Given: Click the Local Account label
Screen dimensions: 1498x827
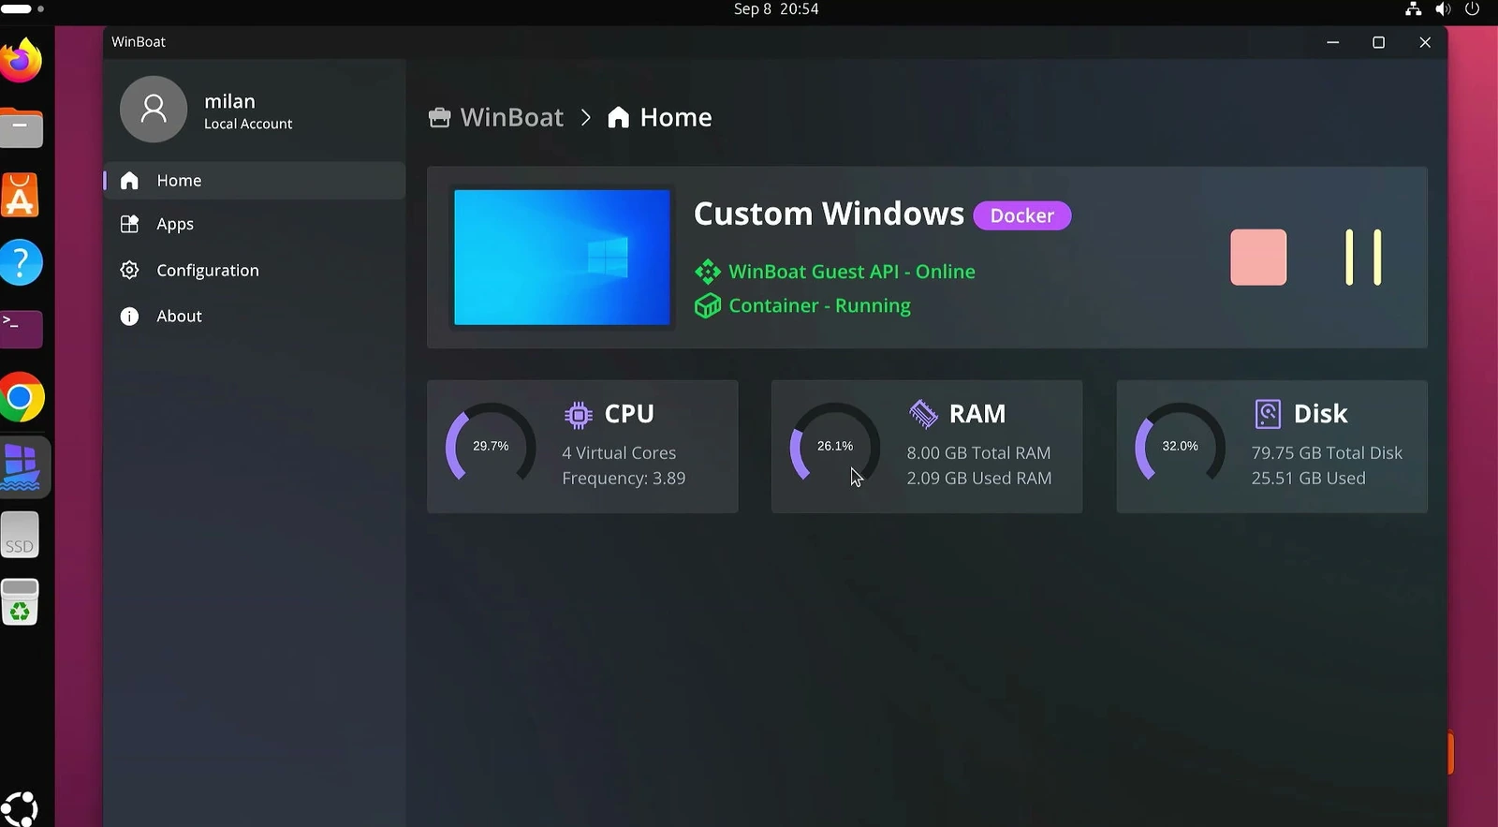Looking at the screenshot, I should 248,124.
